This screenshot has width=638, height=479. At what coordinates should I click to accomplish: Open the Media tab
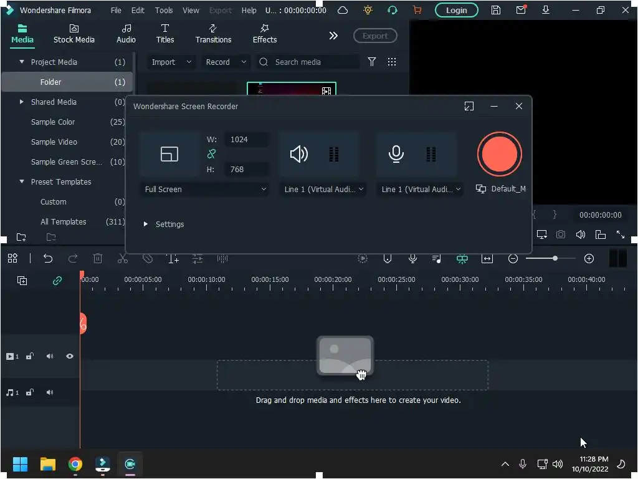(x=22, y=34)
